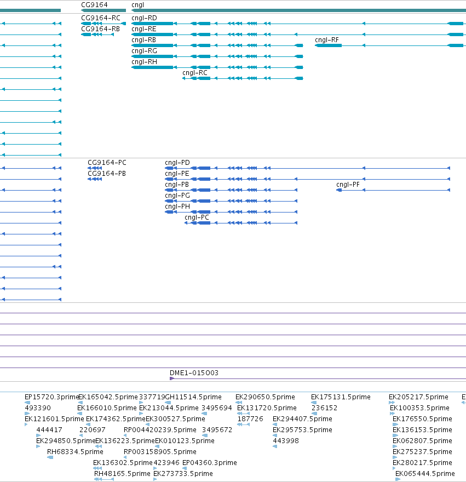Open EST EK174362.5prime
The image size is (466, 482).
(116, 419)
